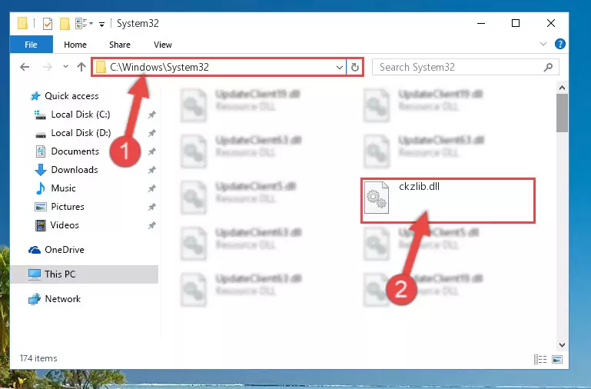Refresh the System32 folder
Image resolution: width=591 pixels, height=389 pixels.
pos(354,68)
